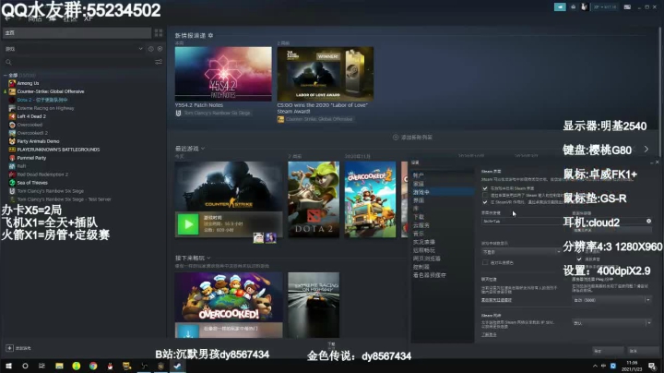Click the Raft game icon

(x=12, y=166)
